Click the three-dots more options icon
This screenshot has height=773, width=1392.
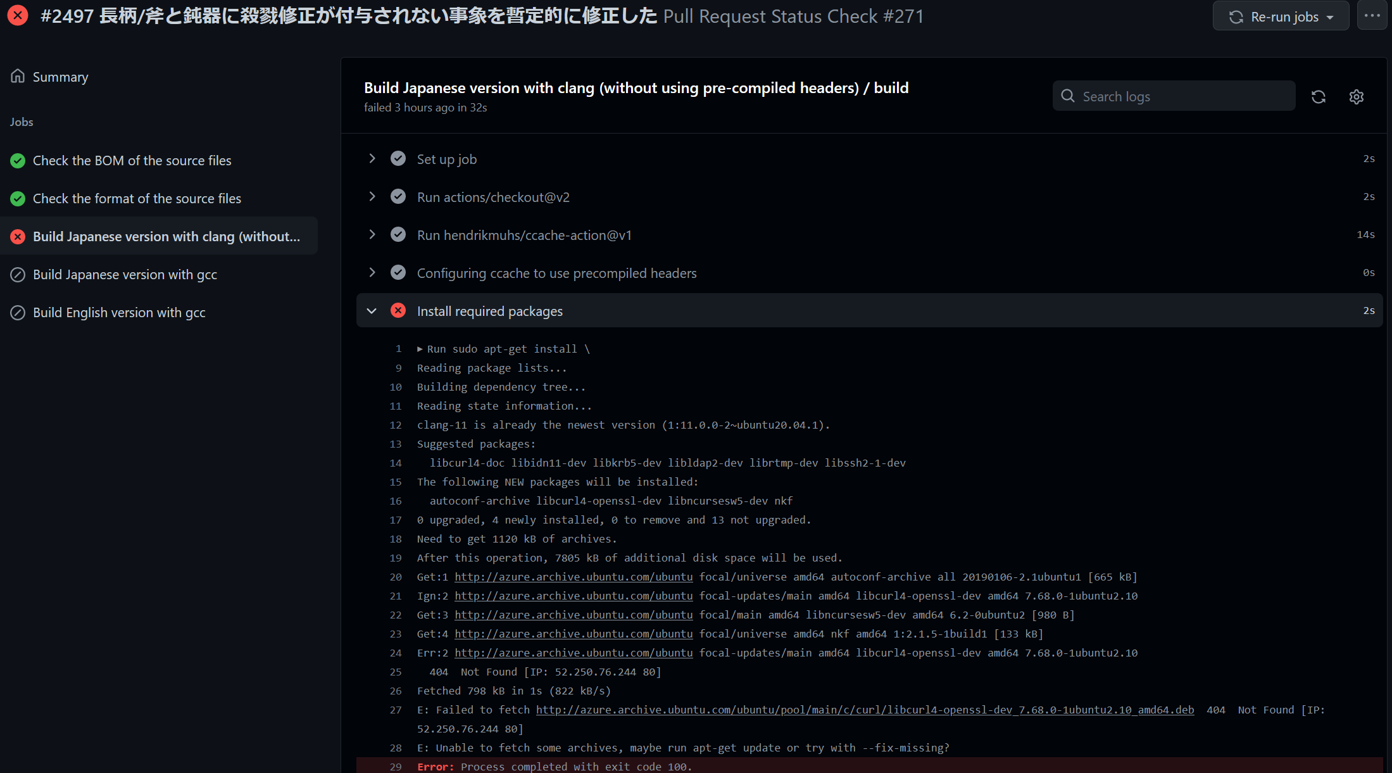(1372, 16)
